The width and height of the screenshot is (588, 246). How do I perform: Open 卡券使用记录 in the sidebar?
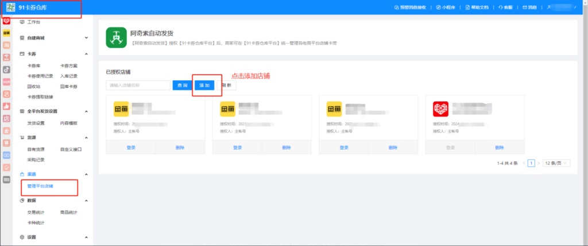pos(40,76)
